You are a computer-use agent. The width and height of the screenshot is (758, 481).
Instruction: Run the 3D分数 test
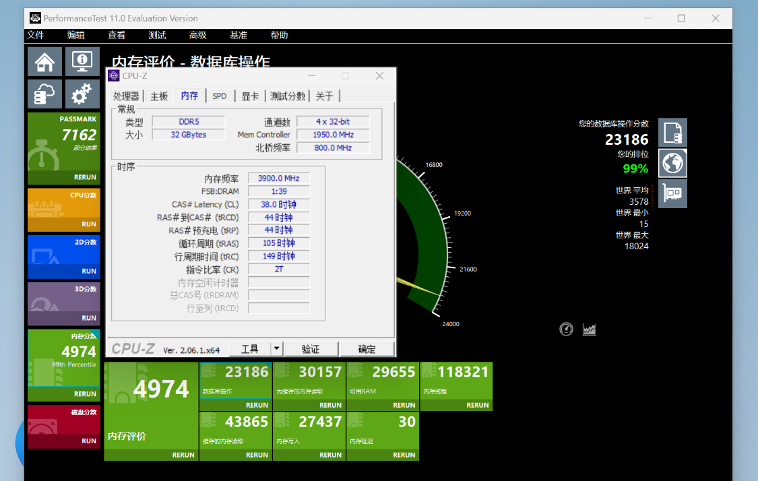(89, 318)
